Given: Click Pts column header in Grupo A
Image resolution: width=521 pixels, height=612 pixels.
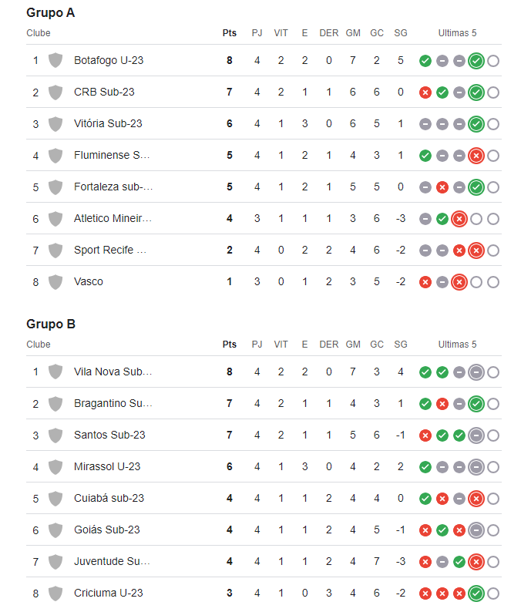Looking at the screenshot, I should point(230,33).
